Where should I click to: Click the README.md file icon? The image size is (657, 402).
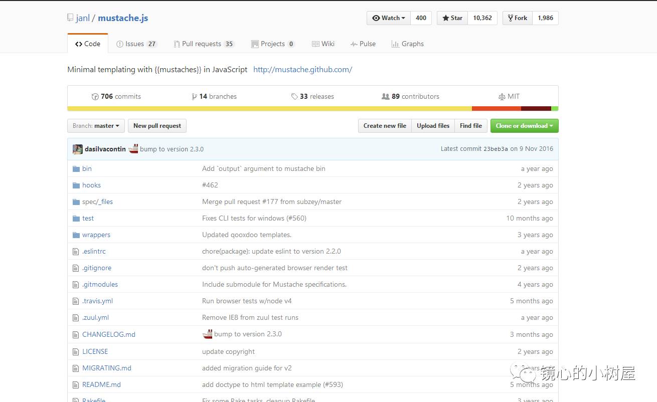76,385
